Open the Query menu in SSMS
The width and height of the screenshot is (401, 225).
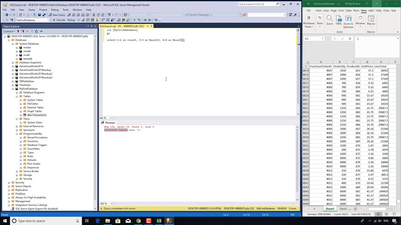point(32,10)
